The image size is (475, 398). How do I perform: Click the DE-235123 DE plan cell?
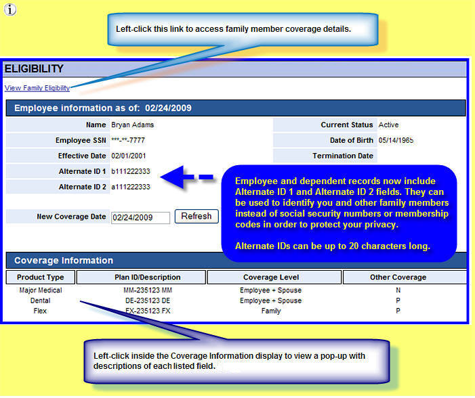click(148, 301)
